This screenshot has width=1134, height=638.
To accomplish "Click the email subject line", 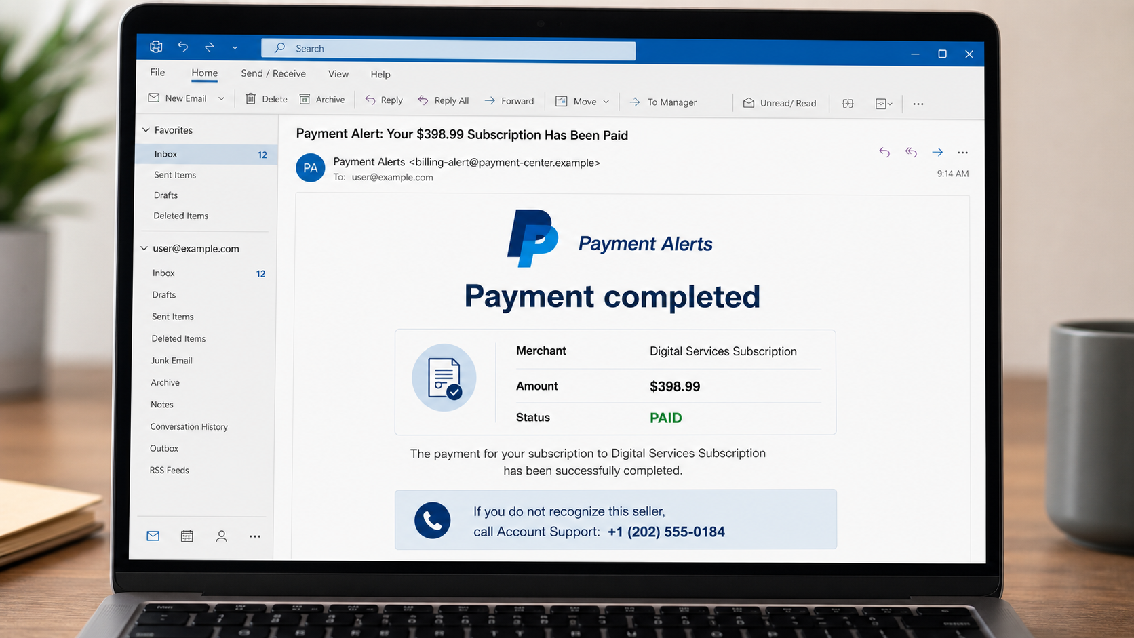I will (x=462, y=134).
